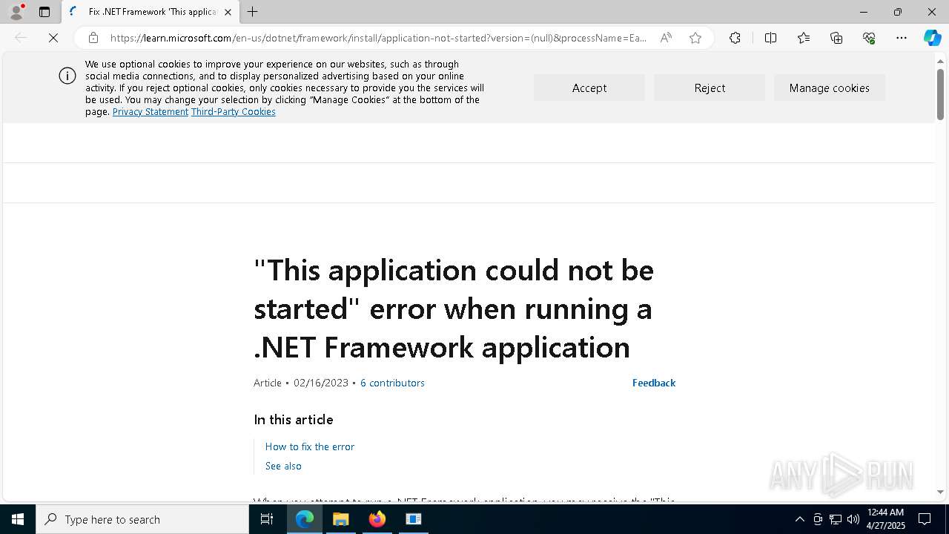Open the blue window app on taskbar
Viewport: 949px width, 534px height.
[414, 519]
